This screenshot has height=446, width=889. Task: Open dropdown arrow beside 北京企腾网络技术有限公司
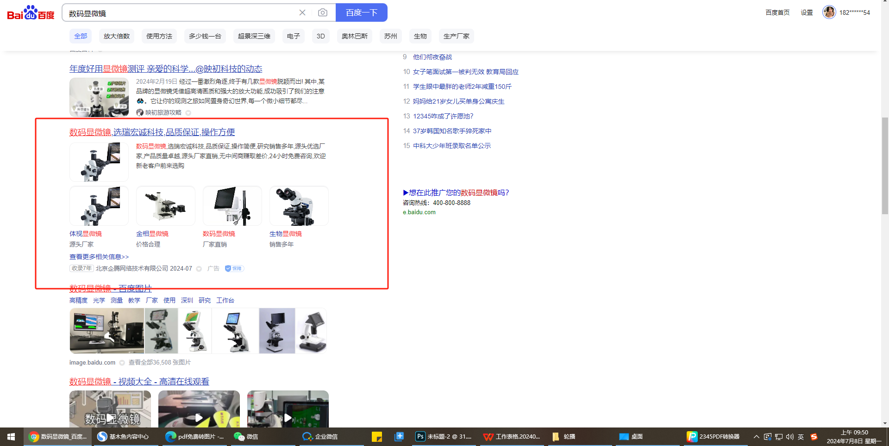click(199, 269)
